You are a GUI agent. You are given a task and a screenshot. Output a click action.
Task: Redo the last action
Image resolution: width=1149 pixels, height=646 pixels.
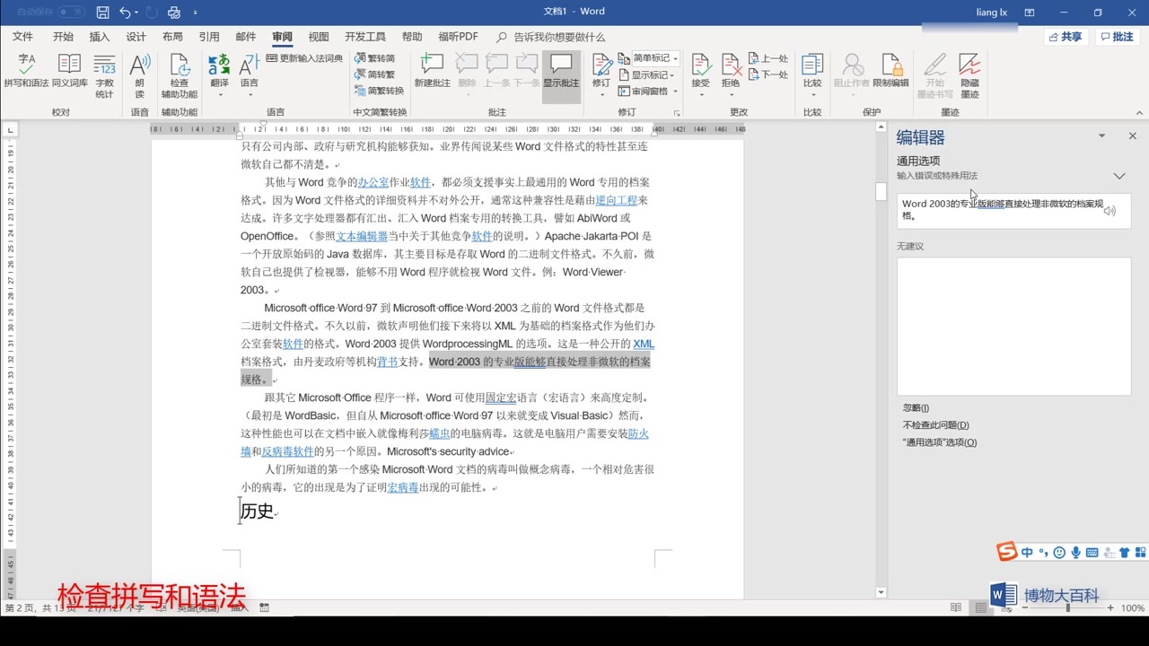click(x=150, y=13)
